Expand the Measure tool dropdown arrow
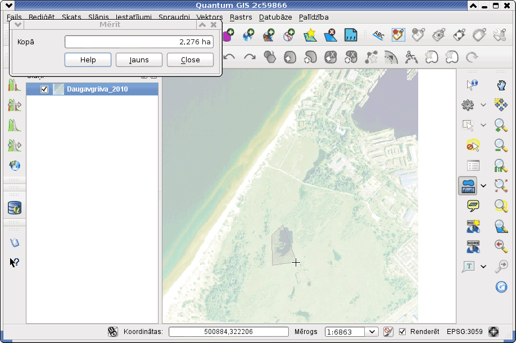Viewport: 516px width, 343px height. (483, 186)
